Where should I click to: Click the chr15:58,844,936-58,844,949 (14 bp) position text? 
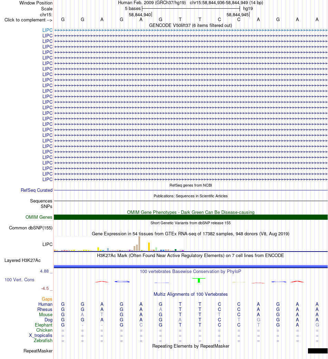(x=226, y=3)
